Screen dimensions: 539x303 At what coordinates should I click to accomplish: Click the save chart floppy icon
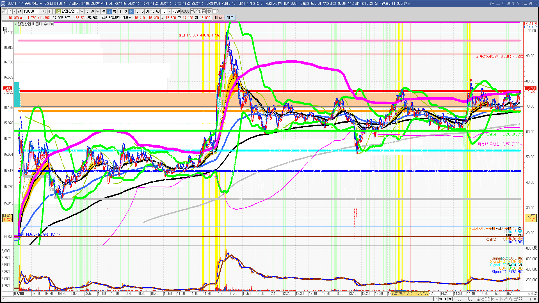(x=204, y=11)
